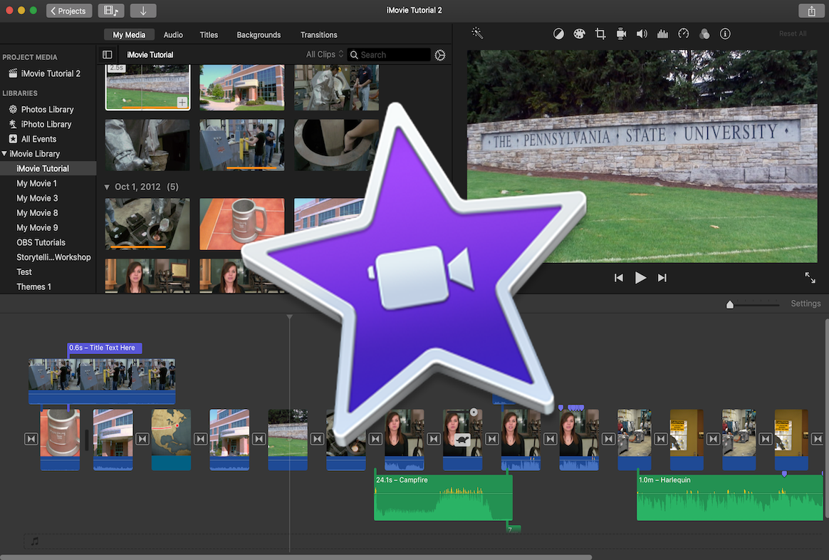The width and height of the screenshot is (829, 560).
Task: Click Reset All adjustments
Action: click(793, 34)
